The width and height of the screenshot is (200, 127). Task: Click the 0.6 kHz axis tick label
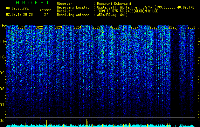click(3, 121)
